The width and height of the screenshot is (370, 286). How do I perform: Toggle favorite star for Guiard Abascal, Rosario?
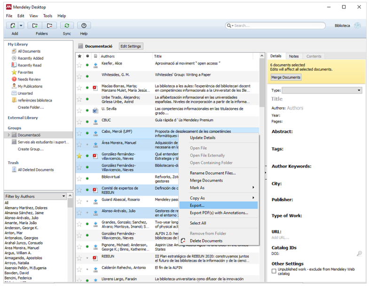coord(79,201)
